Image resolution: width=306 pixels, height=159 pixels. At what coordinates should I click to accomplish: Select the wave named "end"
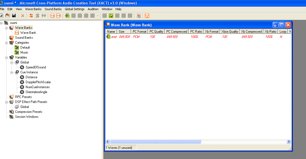114,37
